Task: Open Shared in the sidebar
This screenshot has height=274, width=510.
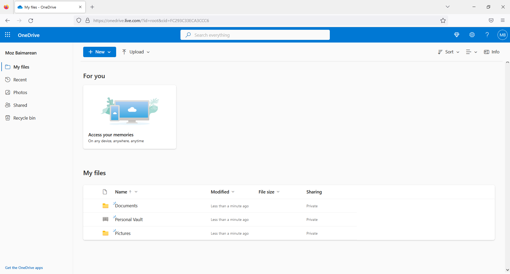Action: click(37, 105)
